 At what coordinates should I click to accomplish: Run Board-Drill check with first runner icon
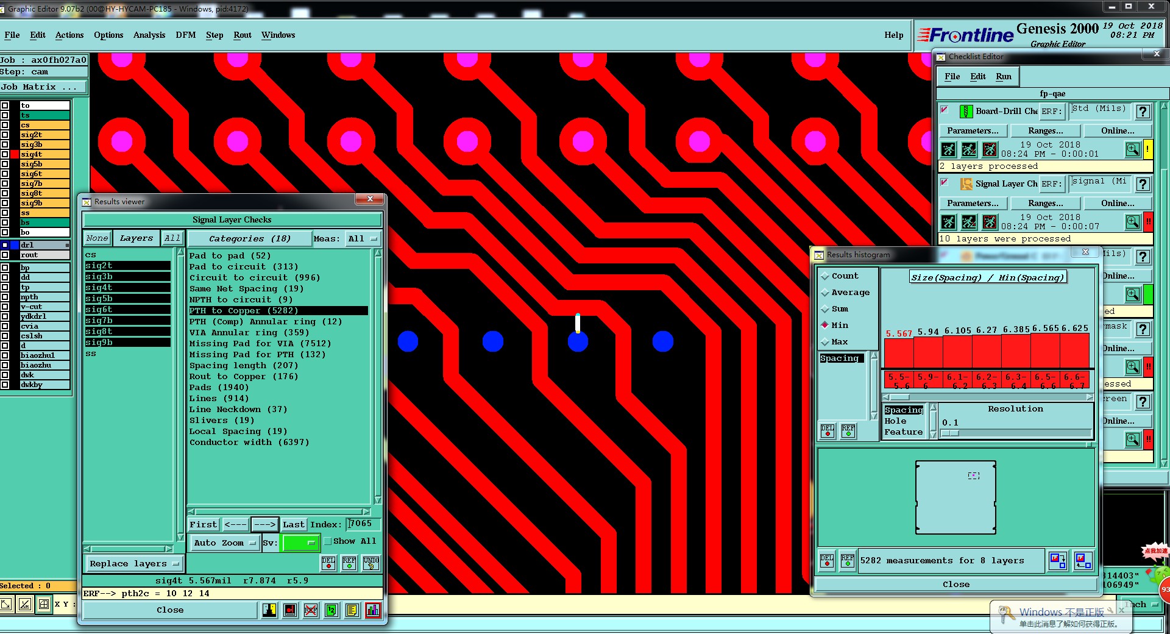coord(949,149)
